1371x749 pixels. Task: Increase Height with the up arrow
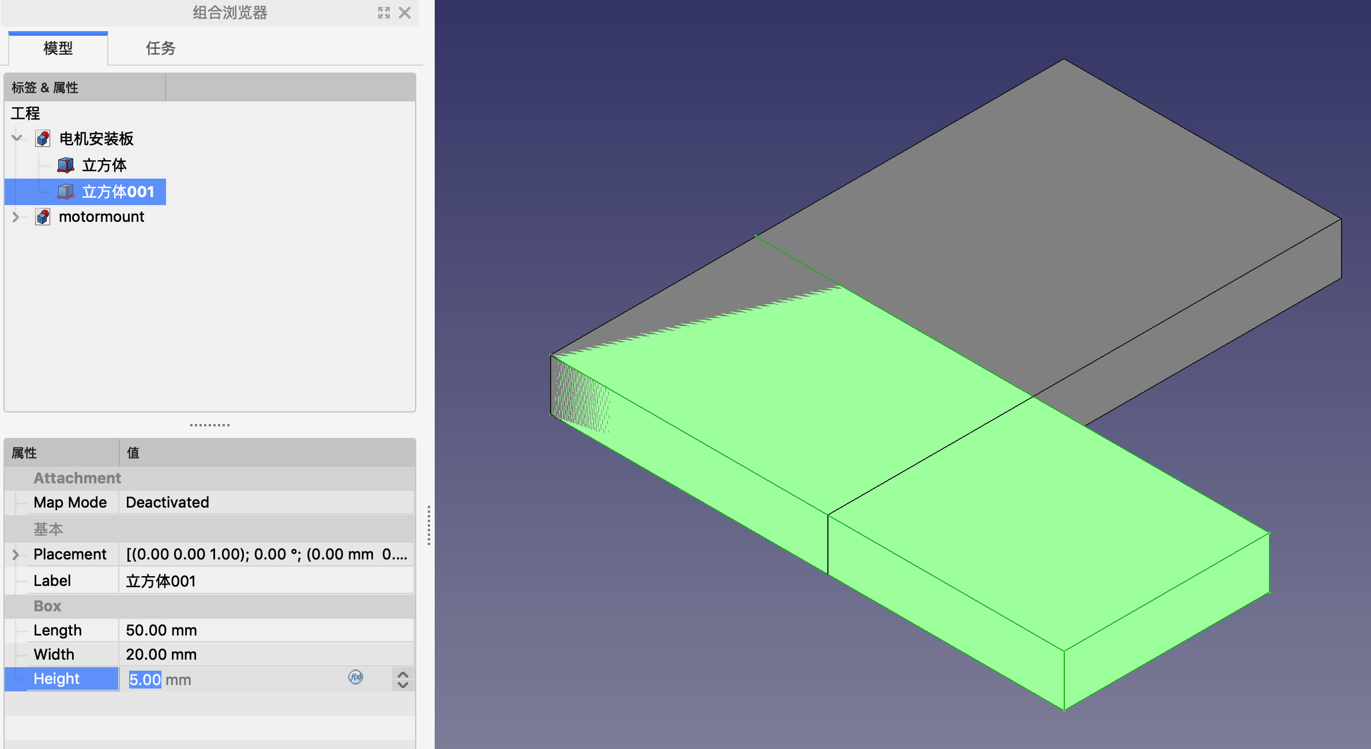(403, 674)
